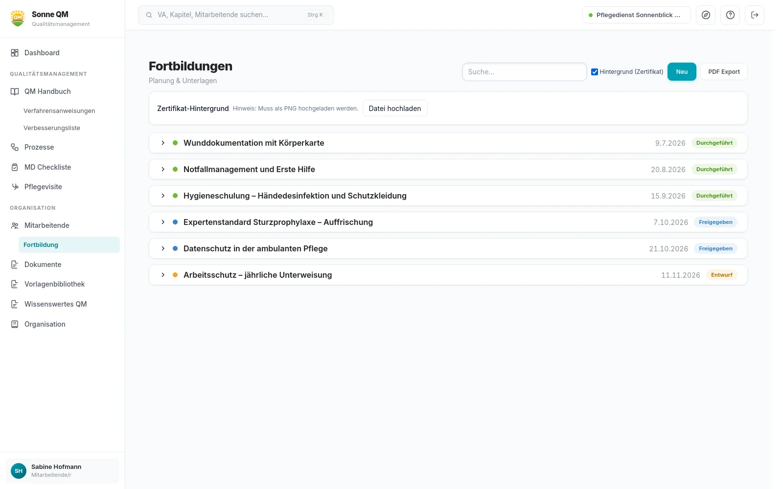Click Durchgeführt badge on Wunddokumentation row
Viewport: 783px width, 489px height.
pos(714,143)
